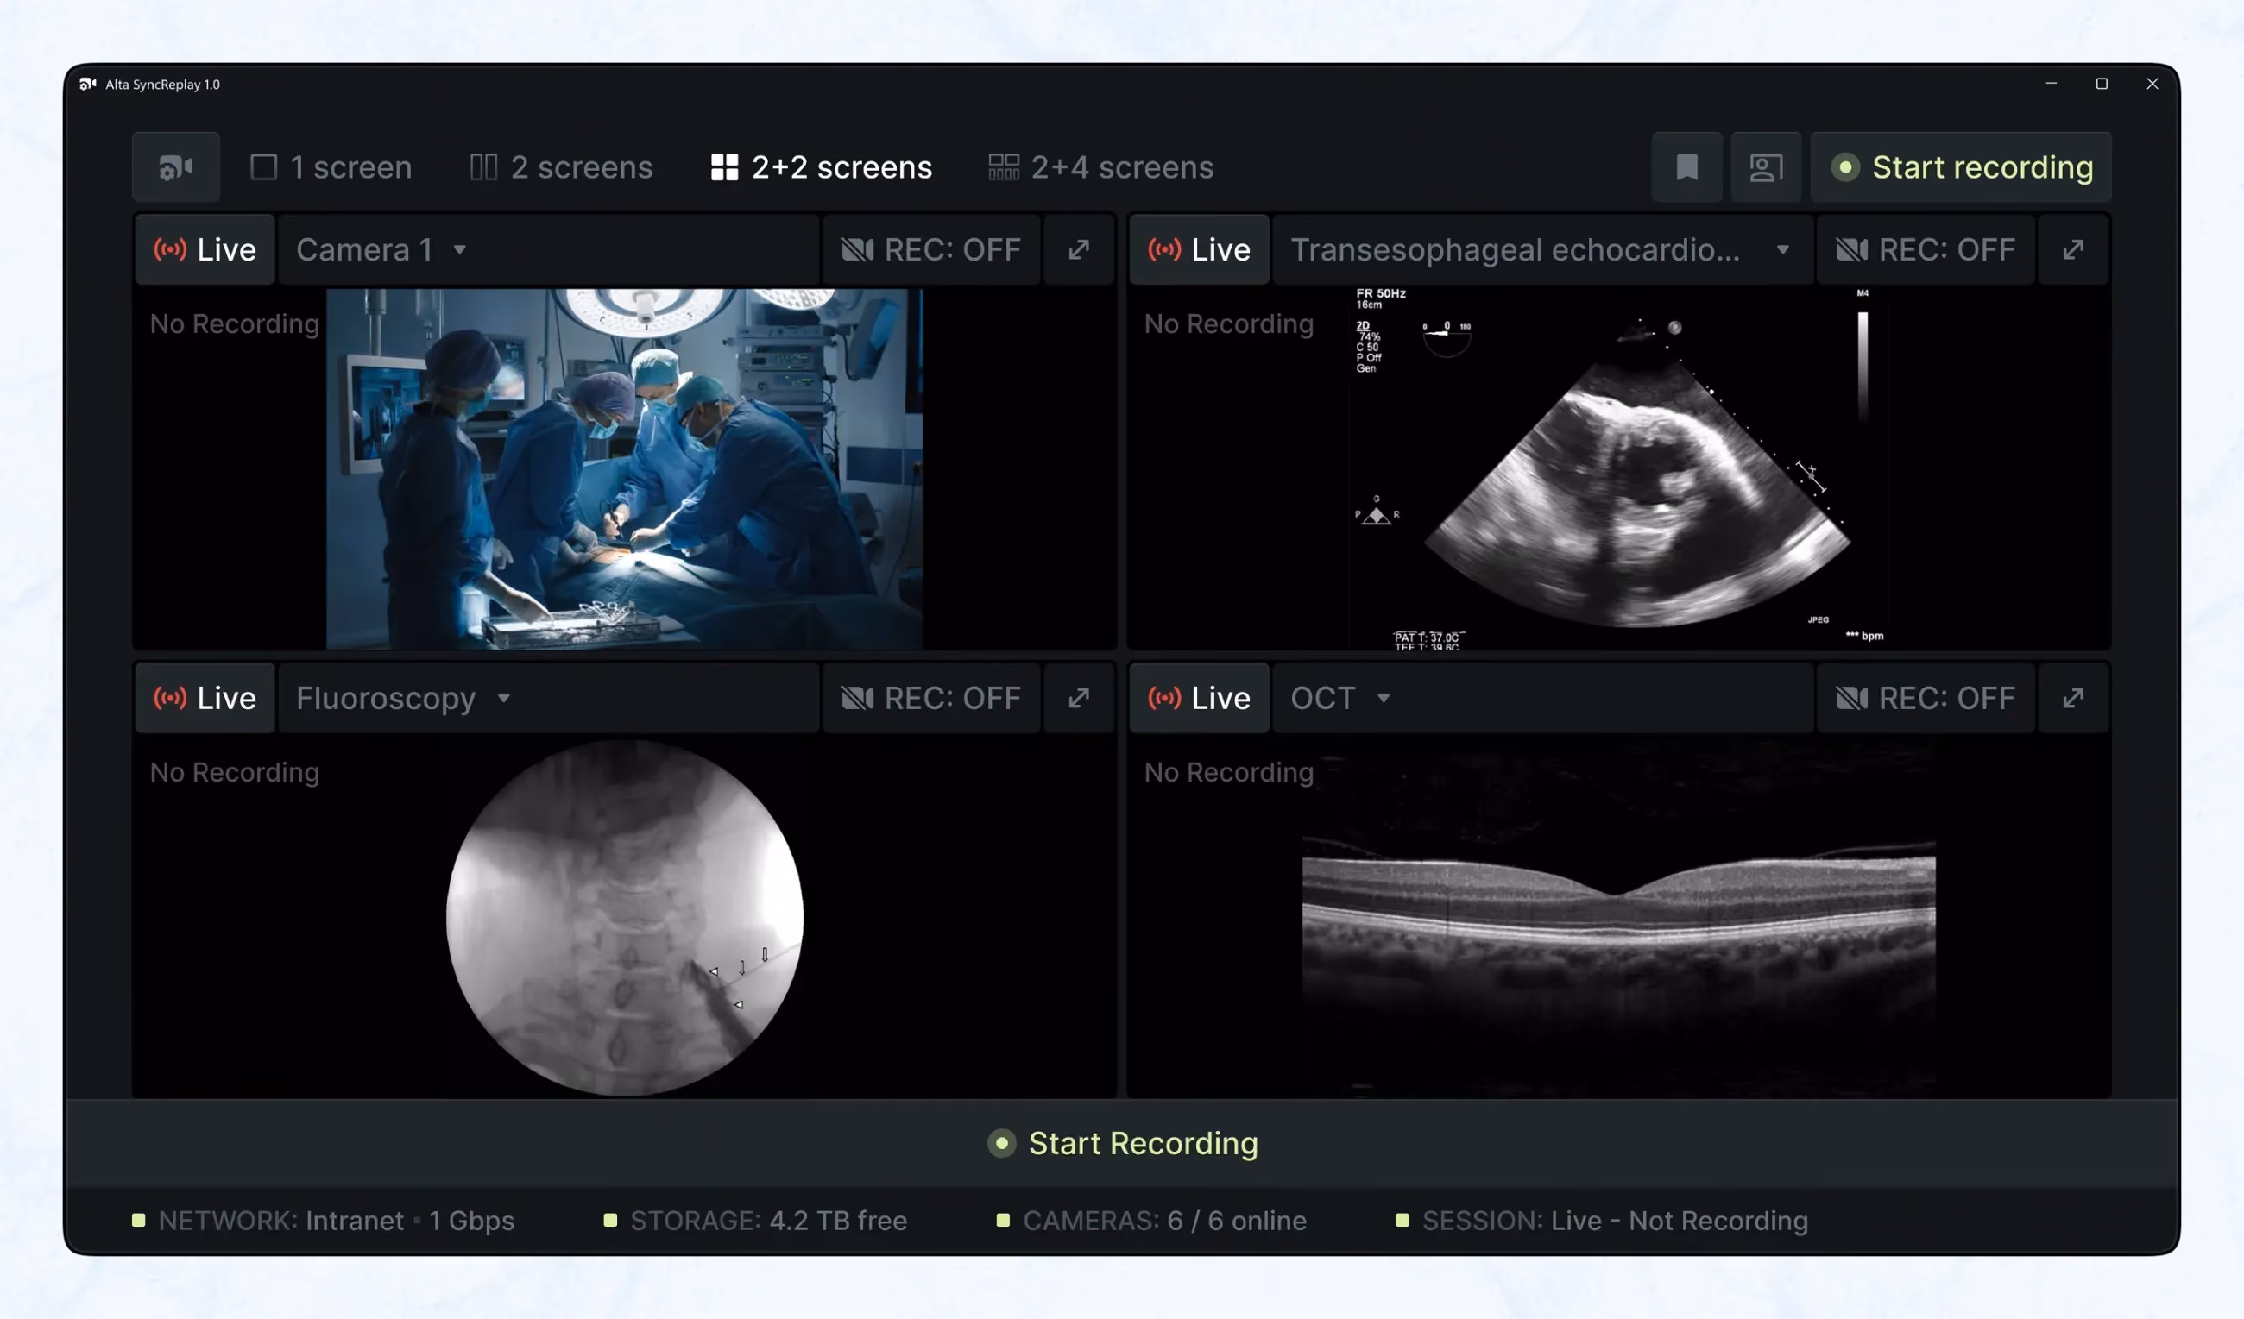The width and height of the screenshot is (2244, 1319).
Task: Open the Camera 1 source dropdown
Action: pyautogui.click(x=549, y=250)
